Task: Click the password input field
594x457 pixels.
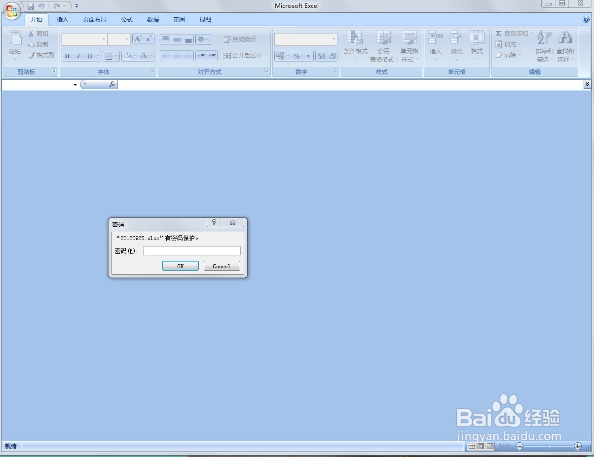Action: [192, 251]
